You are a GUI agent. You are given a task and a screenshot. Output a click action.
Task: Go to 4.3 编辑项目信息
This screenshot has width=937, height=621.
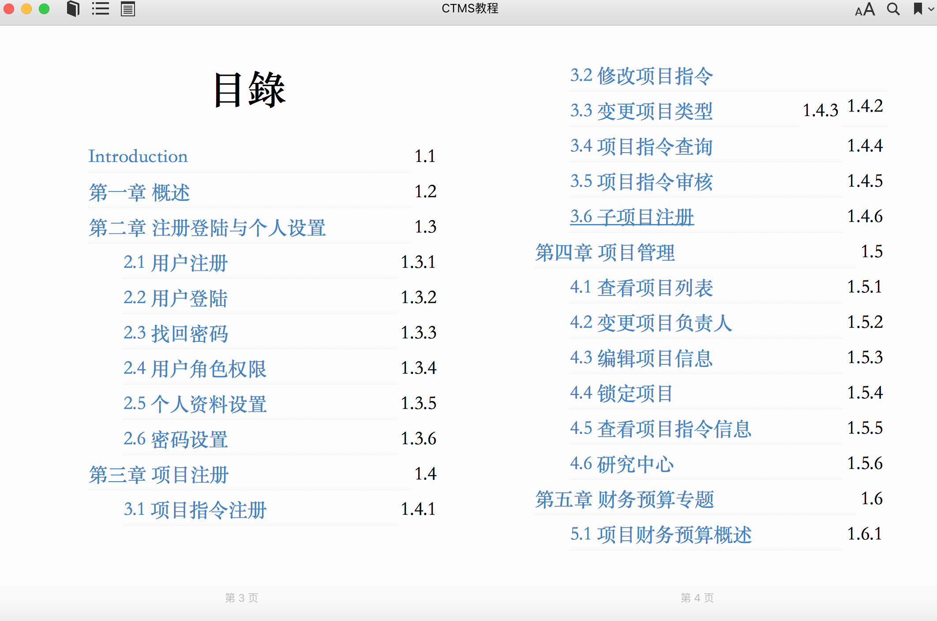(641, 358)
